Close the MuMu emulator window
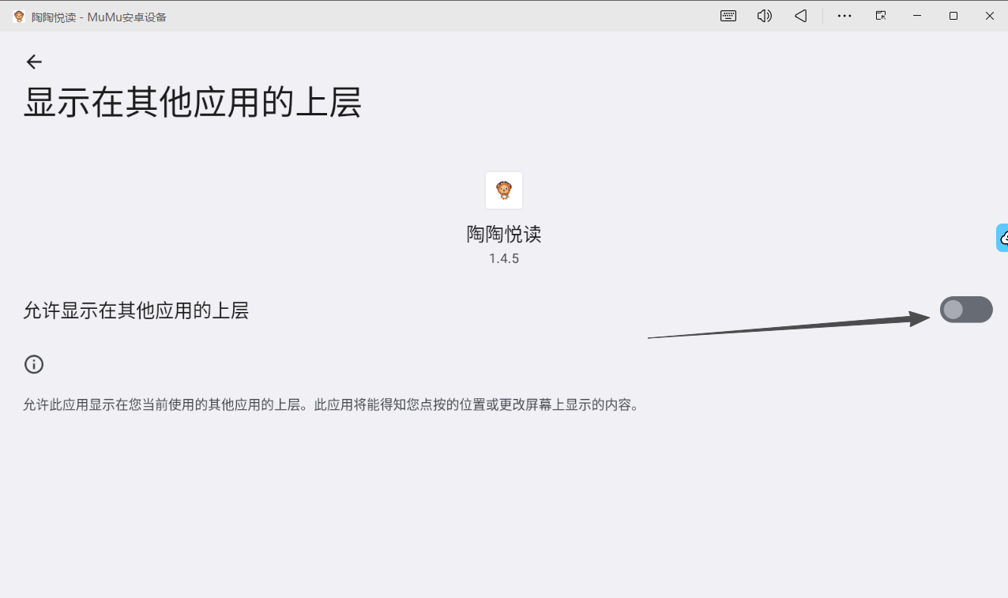 (989, 15)
